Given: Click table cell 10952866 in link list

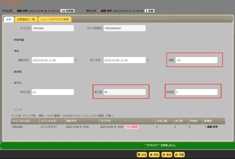Looking at the screenshot, I should (17, 127).
